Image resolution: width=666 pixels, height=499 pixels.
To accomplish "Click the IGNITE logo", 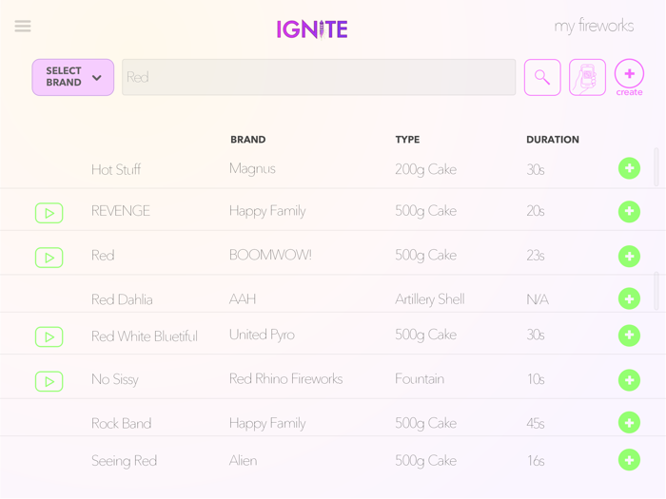I will 312,29.
